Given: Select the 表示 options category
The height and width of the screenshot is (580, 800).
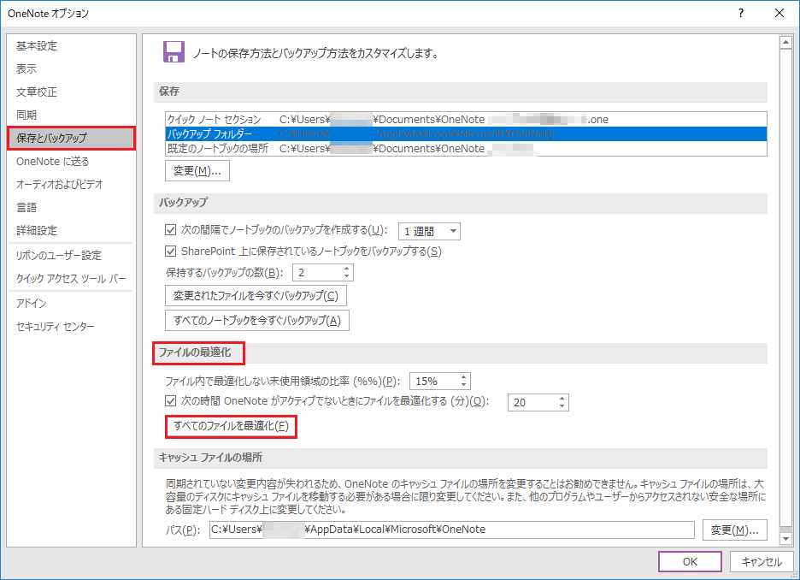Looking at the screenshot, I should (x=26, y=69).
